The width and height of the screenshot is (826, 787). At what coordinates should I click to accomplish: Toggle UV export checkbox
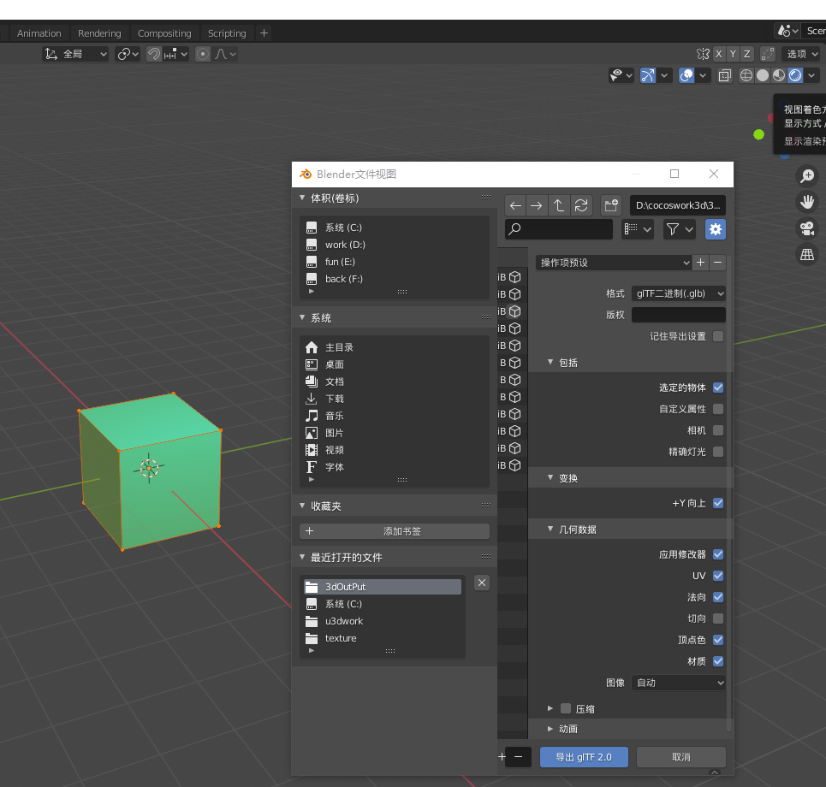[717, 576]
